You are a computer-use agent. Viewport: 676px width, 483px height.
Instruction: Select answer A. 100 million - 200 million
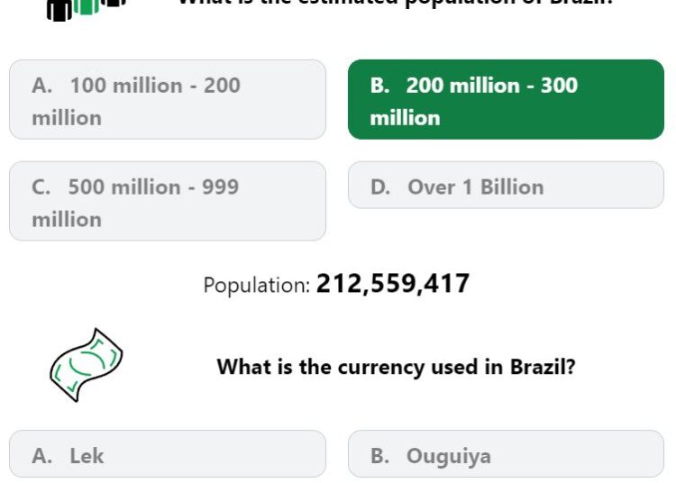pyautogui.click(x=168, y=99)
